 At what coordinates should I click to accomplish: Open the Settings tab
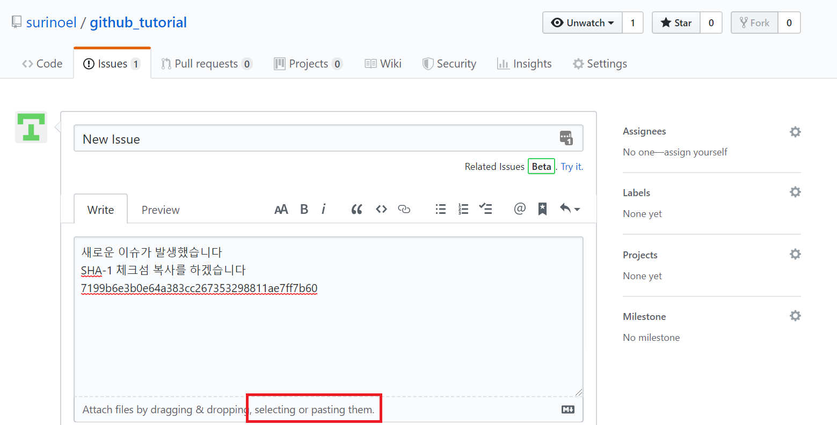coord(600,64)
